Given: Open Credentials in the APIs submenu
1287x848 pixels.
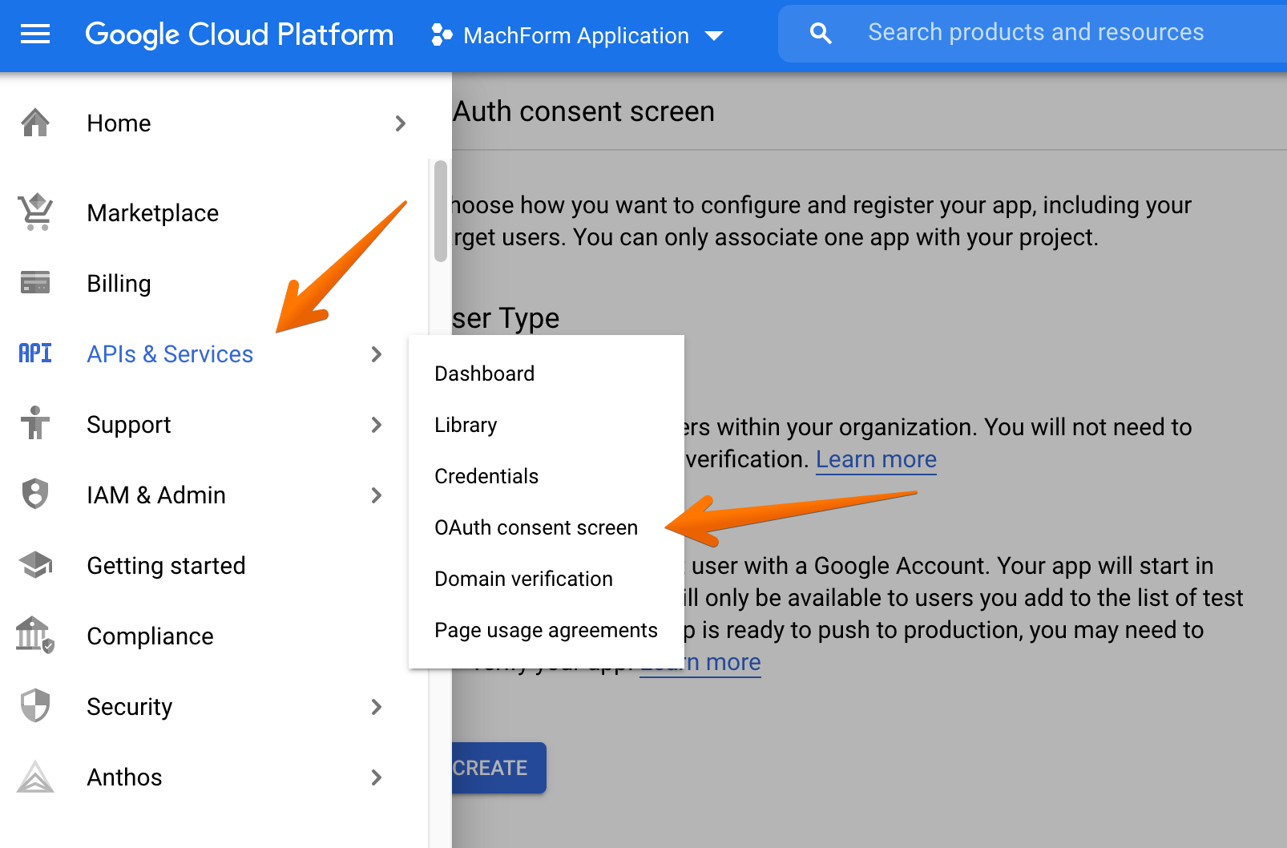Looking at the screenshot, I should [x=486, y=476].
